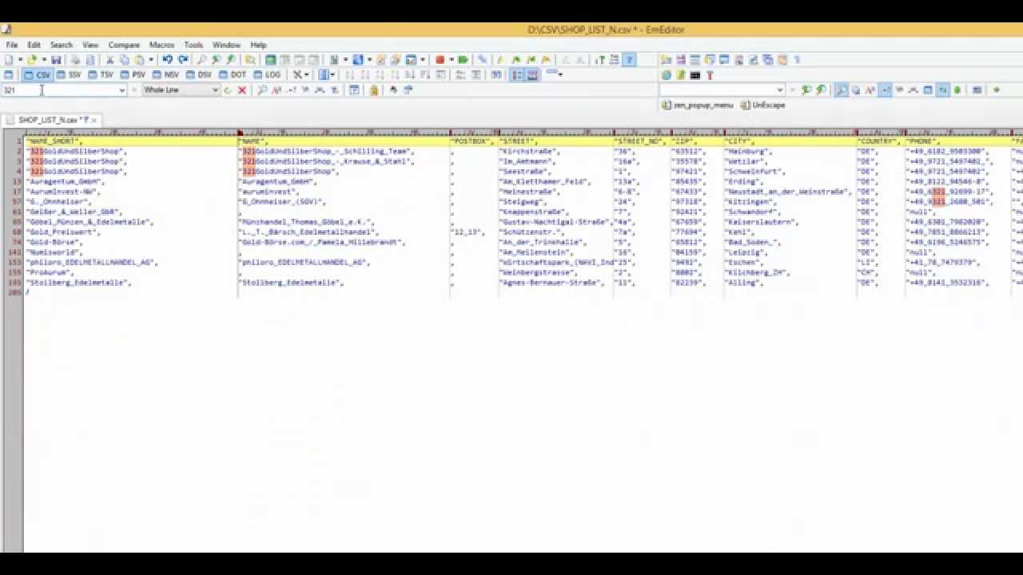The image size is (1023, 575).
Task: Open the dropdown arrow beside record macro icon
Action: click(452, 59)
